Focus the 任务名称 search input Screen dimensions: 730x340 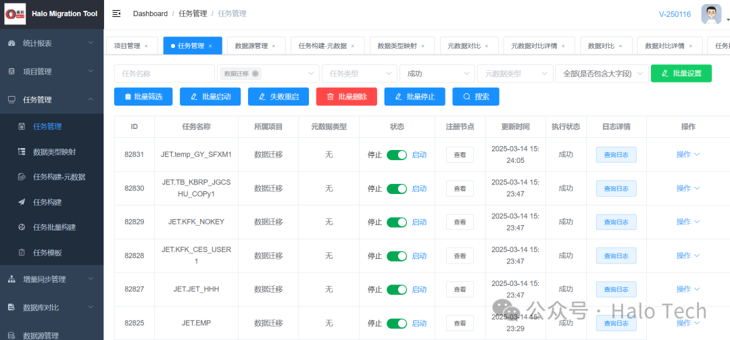164,74
